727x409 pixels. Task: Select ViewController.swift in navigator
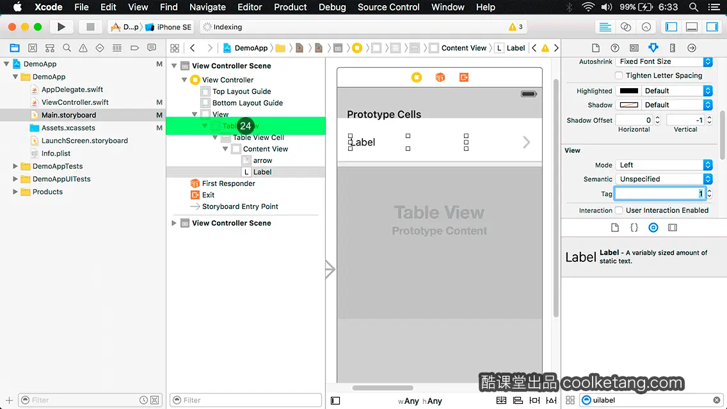pos(75,102)
